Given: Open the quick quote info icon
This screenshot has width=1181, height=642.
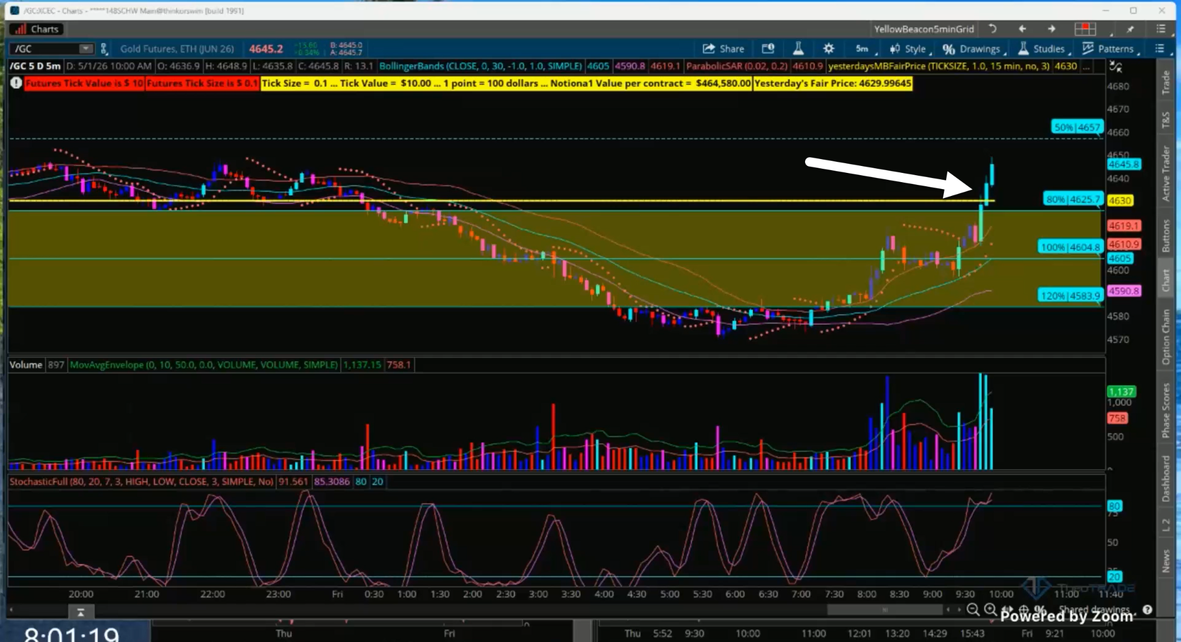Looking at the screenshot, I should click(x=768, y=48).
